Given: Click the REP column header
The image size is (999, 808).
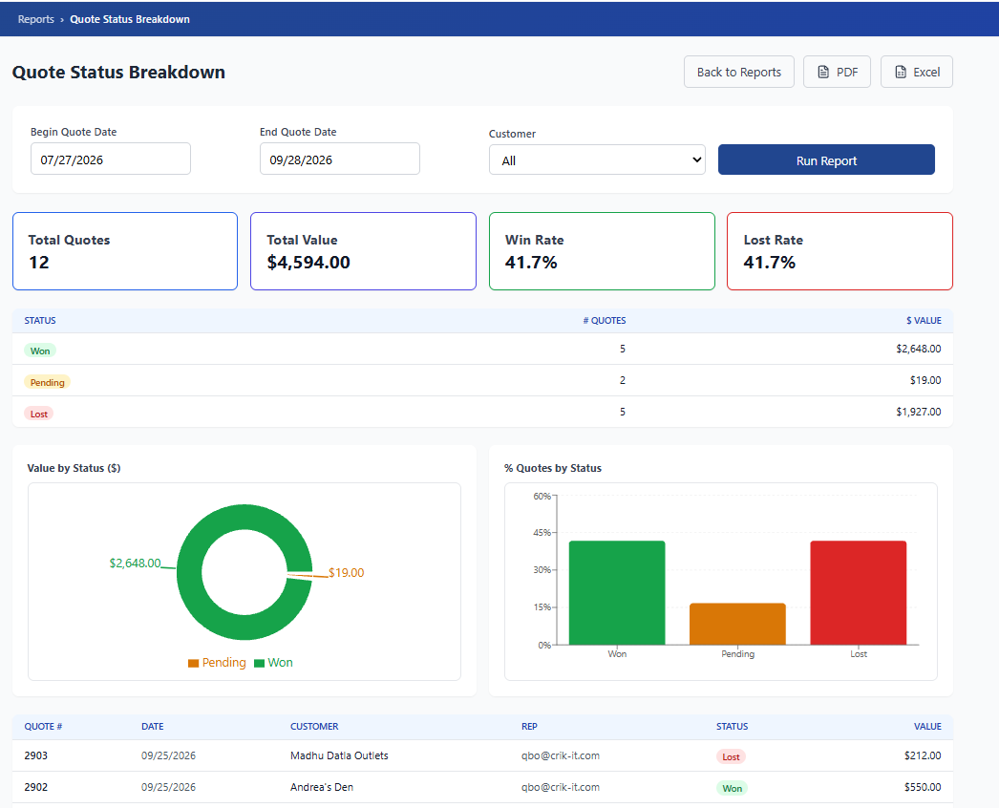Looking at the screenshot, I should (529, 727).
